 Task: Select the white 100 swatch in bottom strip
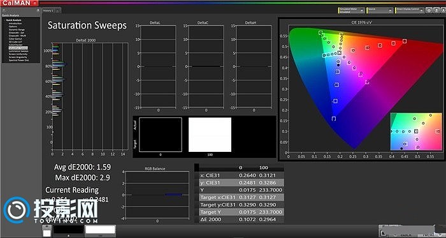coord(101,230)
